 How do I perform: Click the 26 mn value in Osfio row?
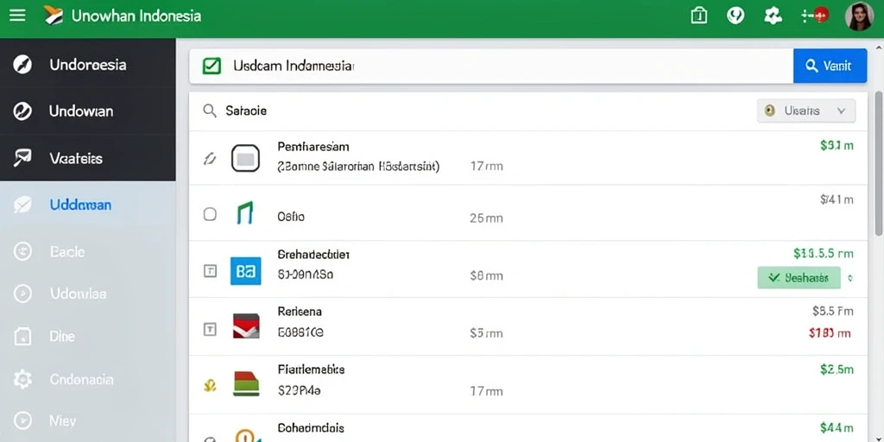point(486,218)
